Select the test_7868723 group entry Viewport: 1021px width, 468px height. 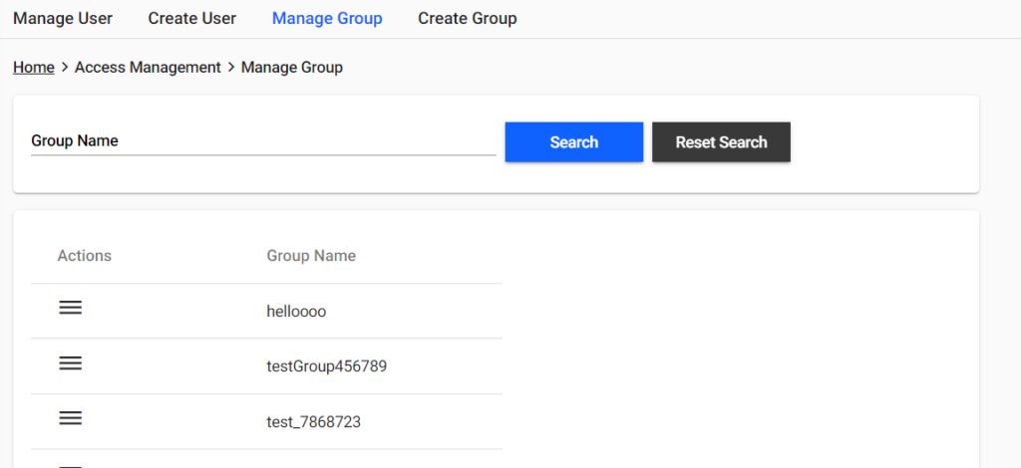coord(314,422)
